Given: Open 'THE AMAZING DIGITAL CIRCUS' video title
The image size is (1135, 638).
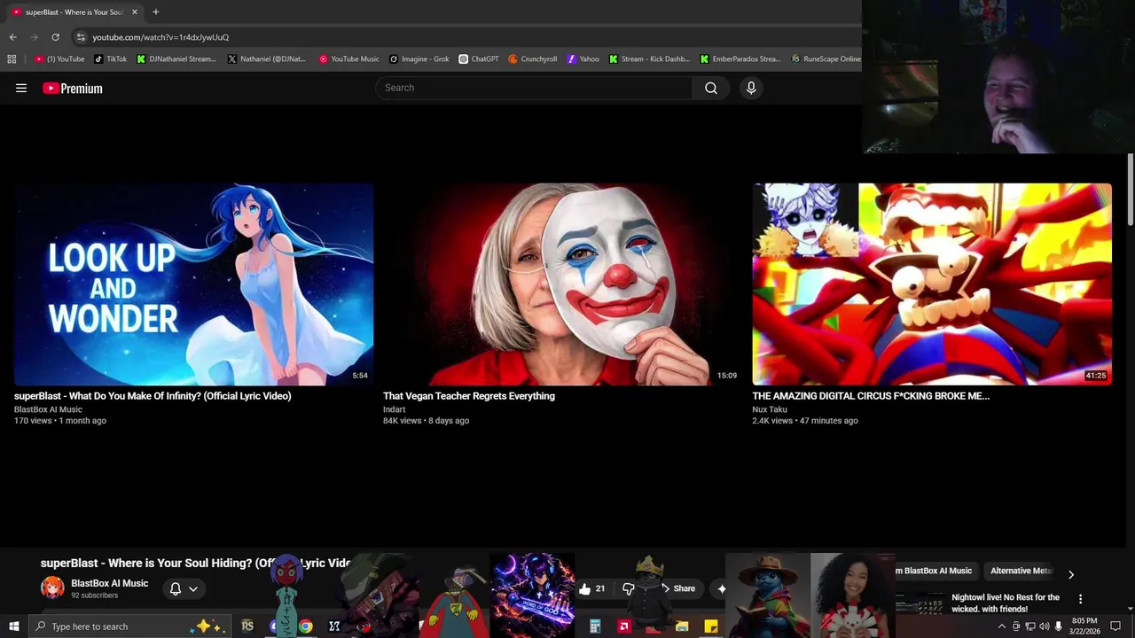Looking at the screenshot, I should coord(871,396).
